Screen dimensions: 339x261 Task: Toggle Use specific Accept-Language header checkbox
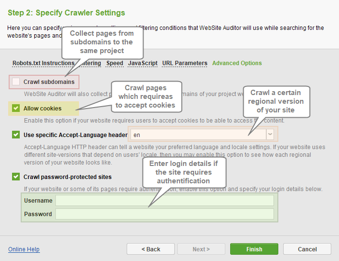pos(16,135)
